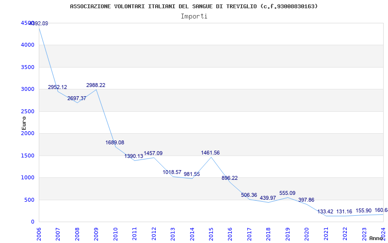Click x-axis year 2023

[x=364, y=234]
